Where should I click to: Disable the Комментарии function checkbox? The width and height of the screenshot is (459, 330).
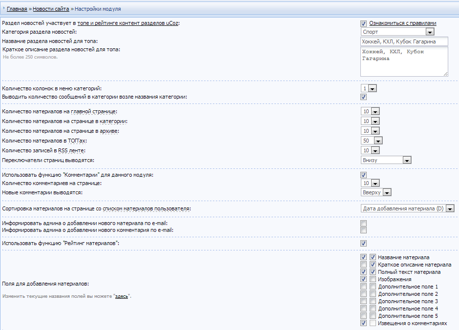(x=363, y=175)
